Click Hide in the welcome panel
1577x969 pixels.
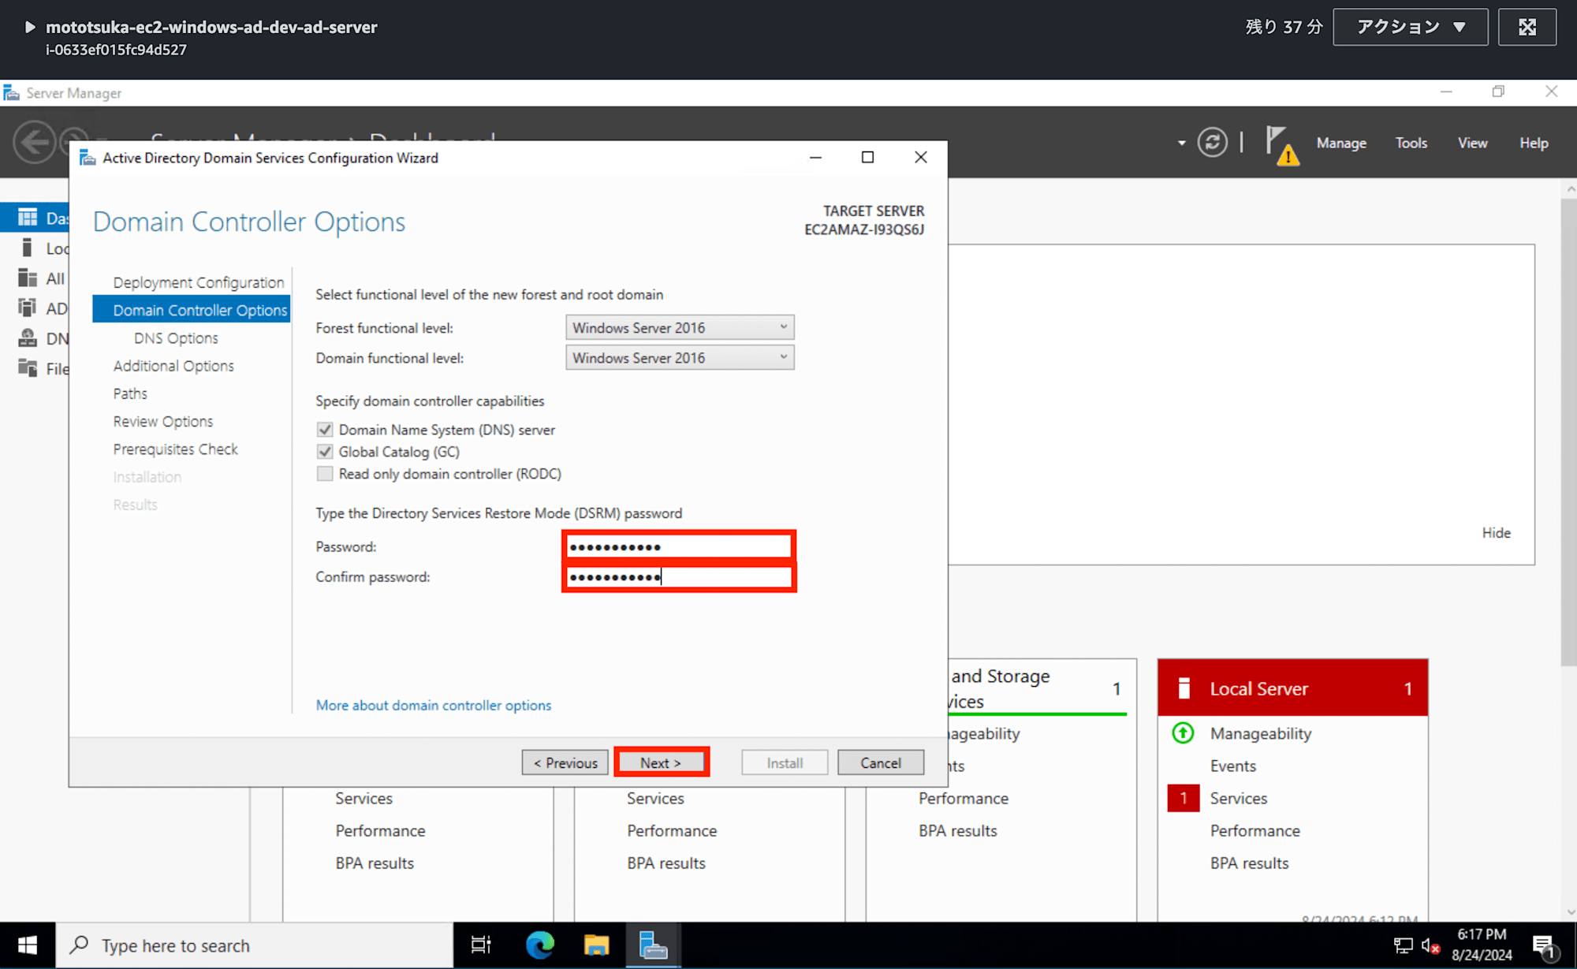point(1496,533)
